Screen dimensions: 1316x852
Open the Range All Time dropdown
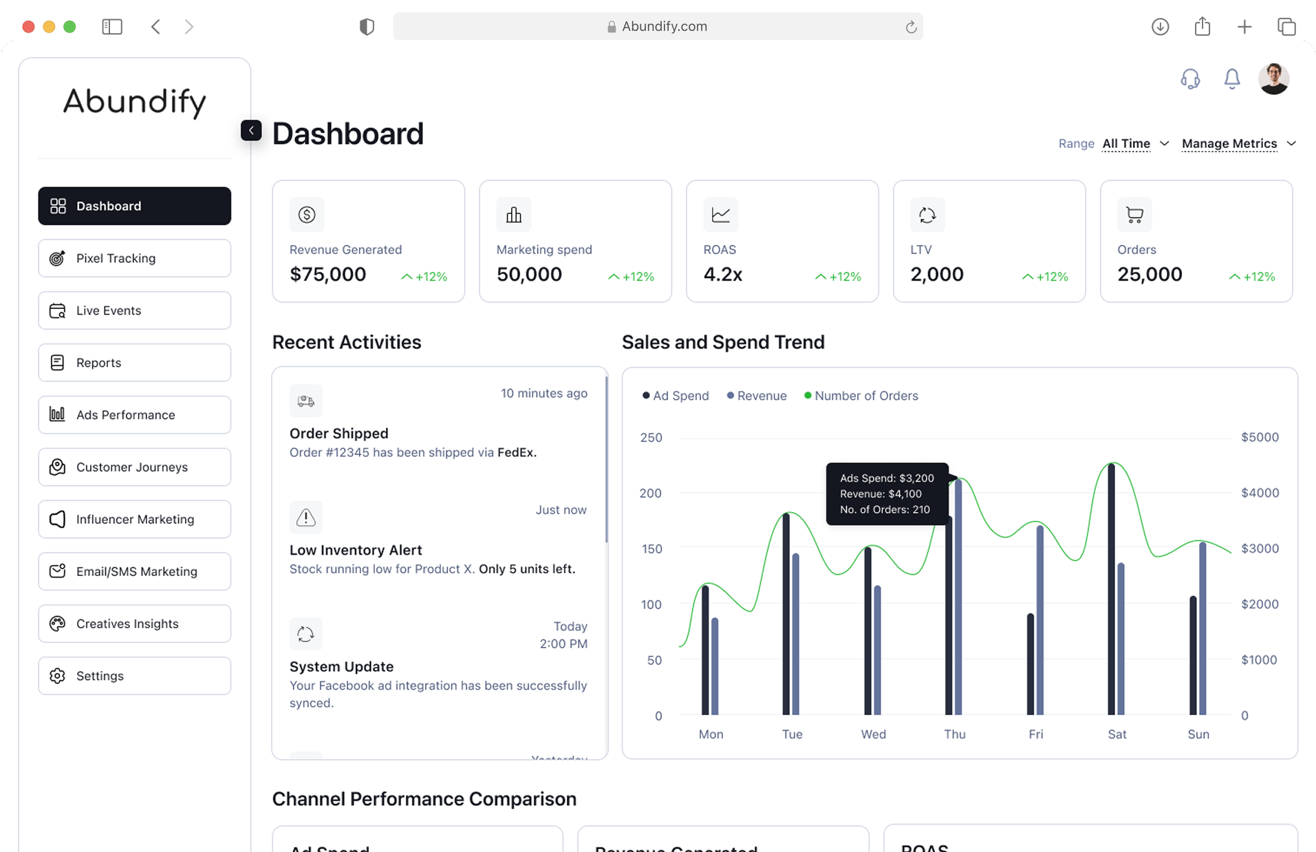1134,144
